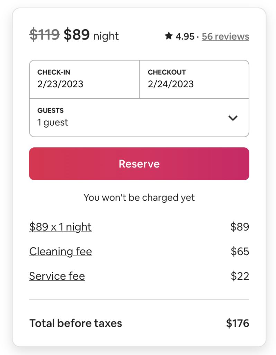This screenshot has width=276, height=355.
Task: Click the crossed-out $119 original price
Action: (x=45, y=35)
